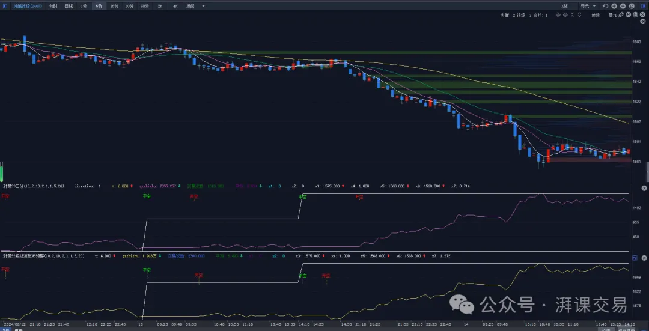Open the 显示 display dropdown

[x=588, y=6]
